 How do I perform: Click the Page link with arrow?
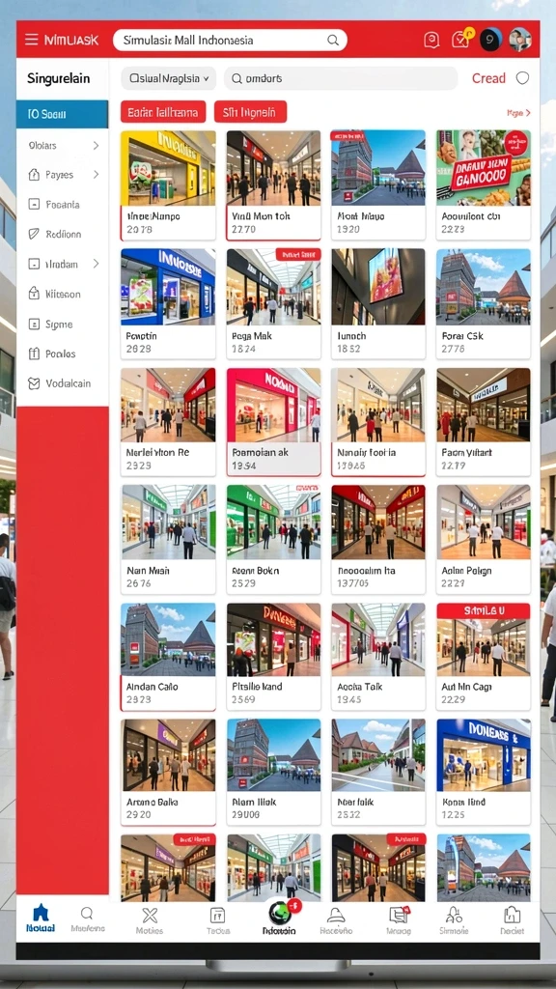pyautogui.click(x=518, y=113)
